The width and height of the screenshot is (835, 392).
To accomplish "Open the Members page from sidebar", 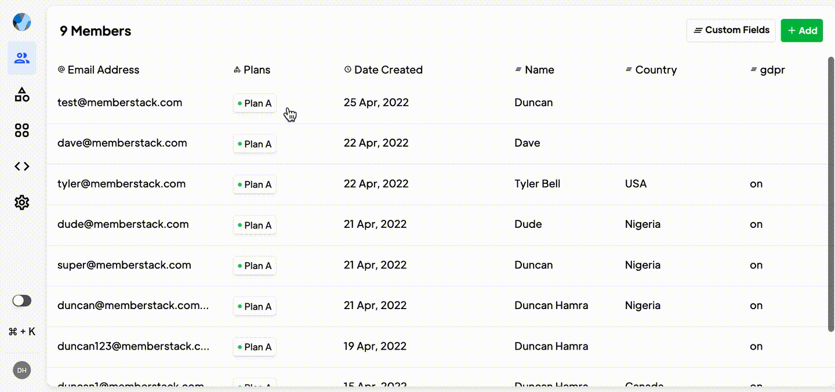I will 22,58.
